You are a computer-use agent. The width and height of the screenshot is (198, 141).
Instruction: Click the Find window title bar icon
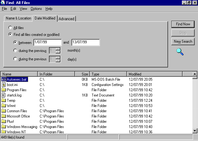point(3,2)
